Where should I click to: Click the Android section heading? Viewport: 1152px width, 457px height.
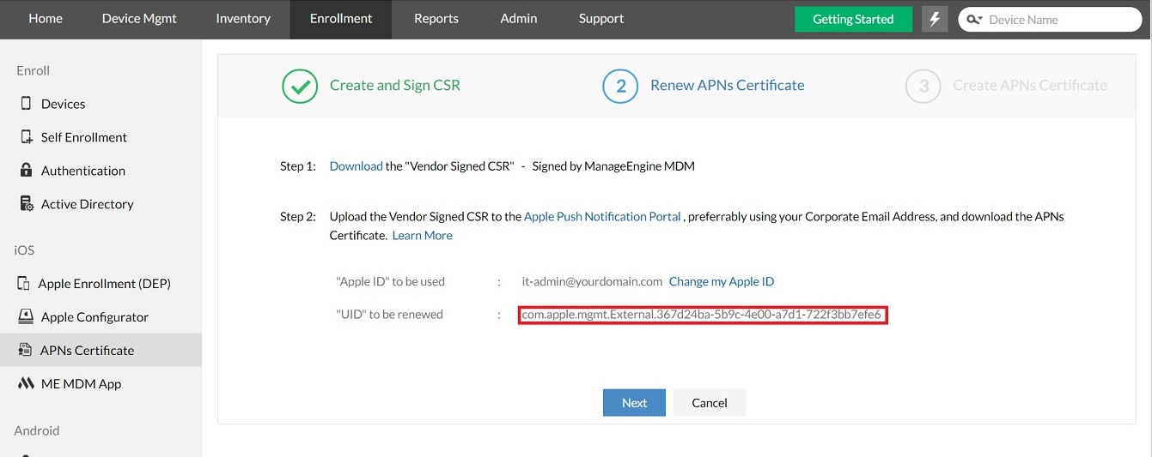pyautogui.click(x=37, y=430)
